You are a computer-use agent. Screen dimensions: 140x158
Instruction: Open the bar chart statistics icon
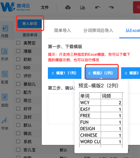[83, 7]
